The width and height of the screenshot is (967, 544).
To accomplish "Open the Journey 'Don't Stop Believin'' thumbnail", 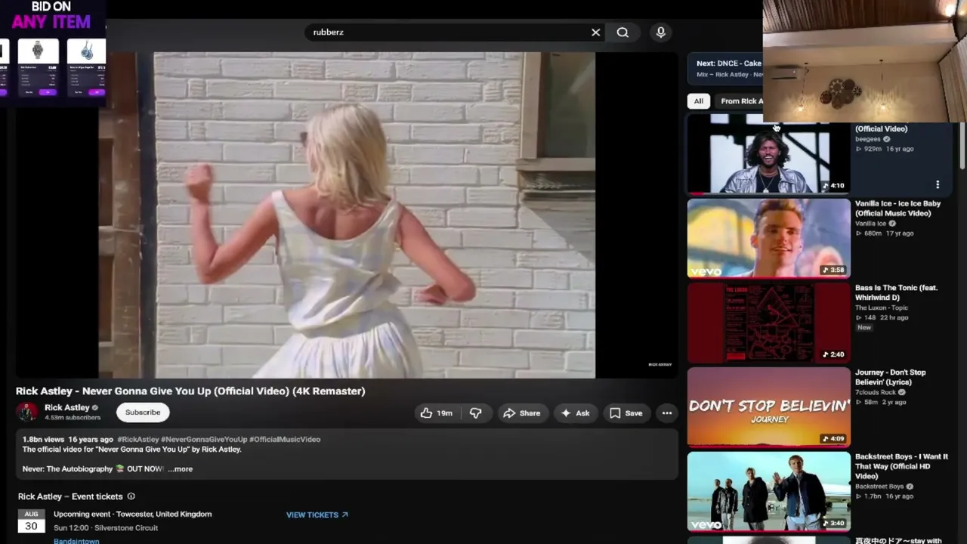I will tap(769, 407).
